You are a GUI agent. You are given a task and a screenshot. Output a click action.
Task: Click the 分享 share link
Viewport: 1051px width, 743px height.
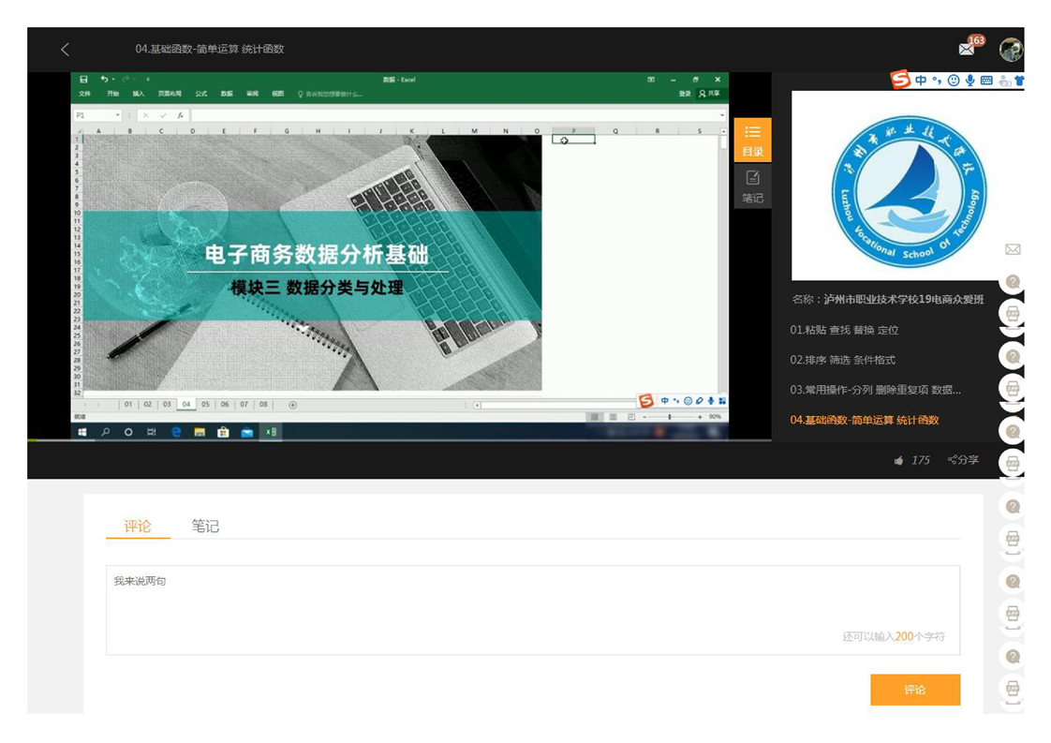point(963,460)
